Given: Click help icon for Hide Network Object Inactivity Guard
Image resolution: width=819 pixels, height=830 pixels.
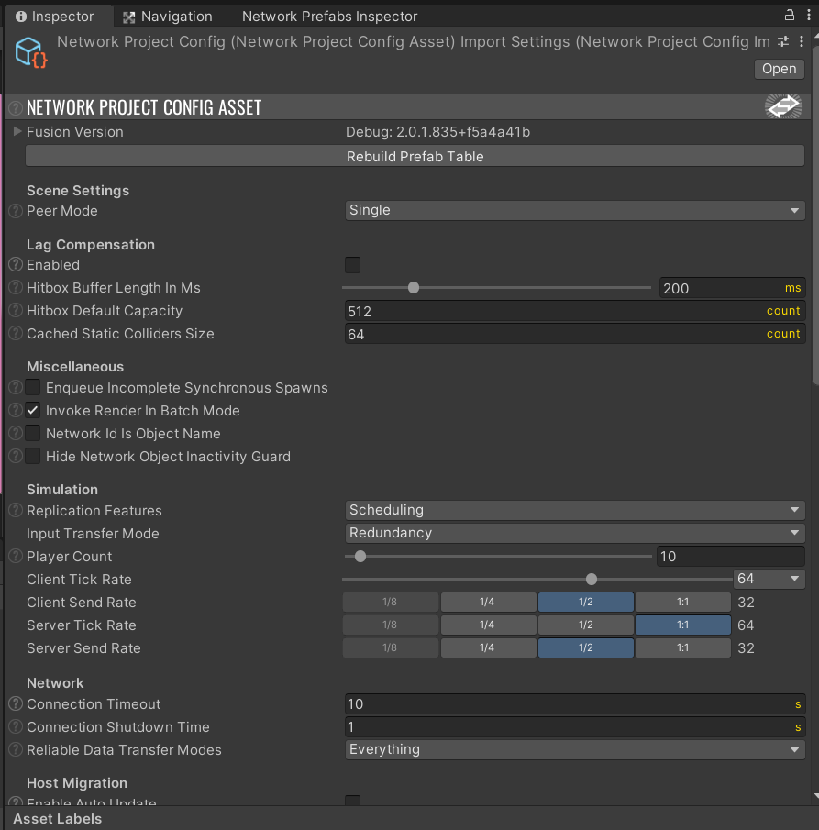Looking at the screenshot, I should click(x=16, y=456).
